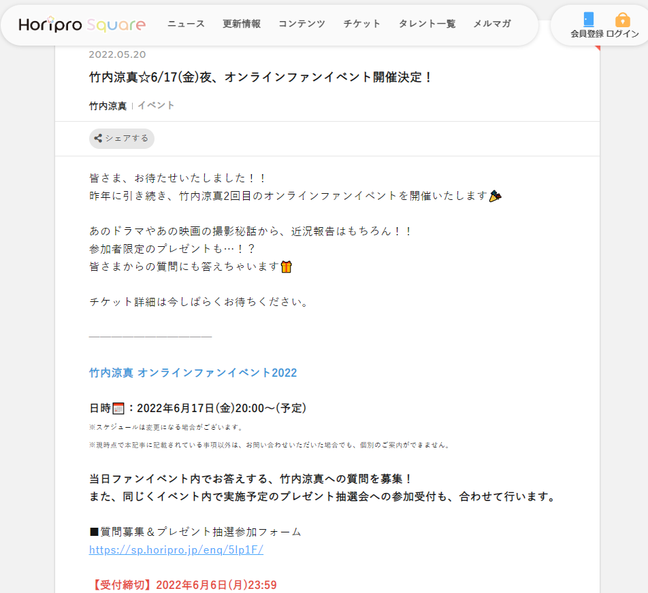Open the ニュース menu item
Image resolution: width=648 pixels, height=593 pixels.
[186, 24]
